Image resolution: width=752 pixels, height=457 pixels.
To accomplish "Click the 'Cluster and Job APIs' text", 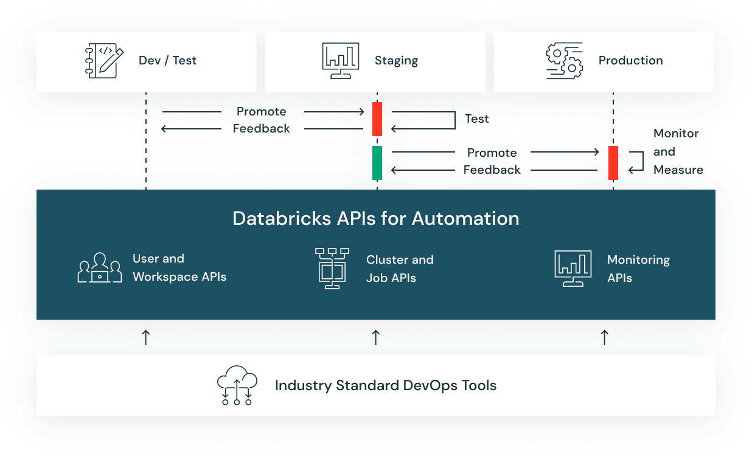I will (x=400, y=269).
